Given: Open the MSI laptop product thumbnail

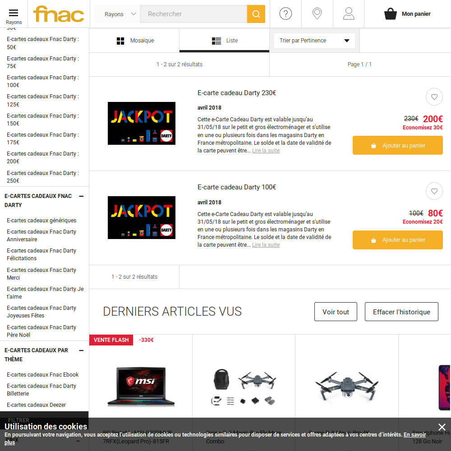Looking at the screenshot, I should [x=141, y=387].
